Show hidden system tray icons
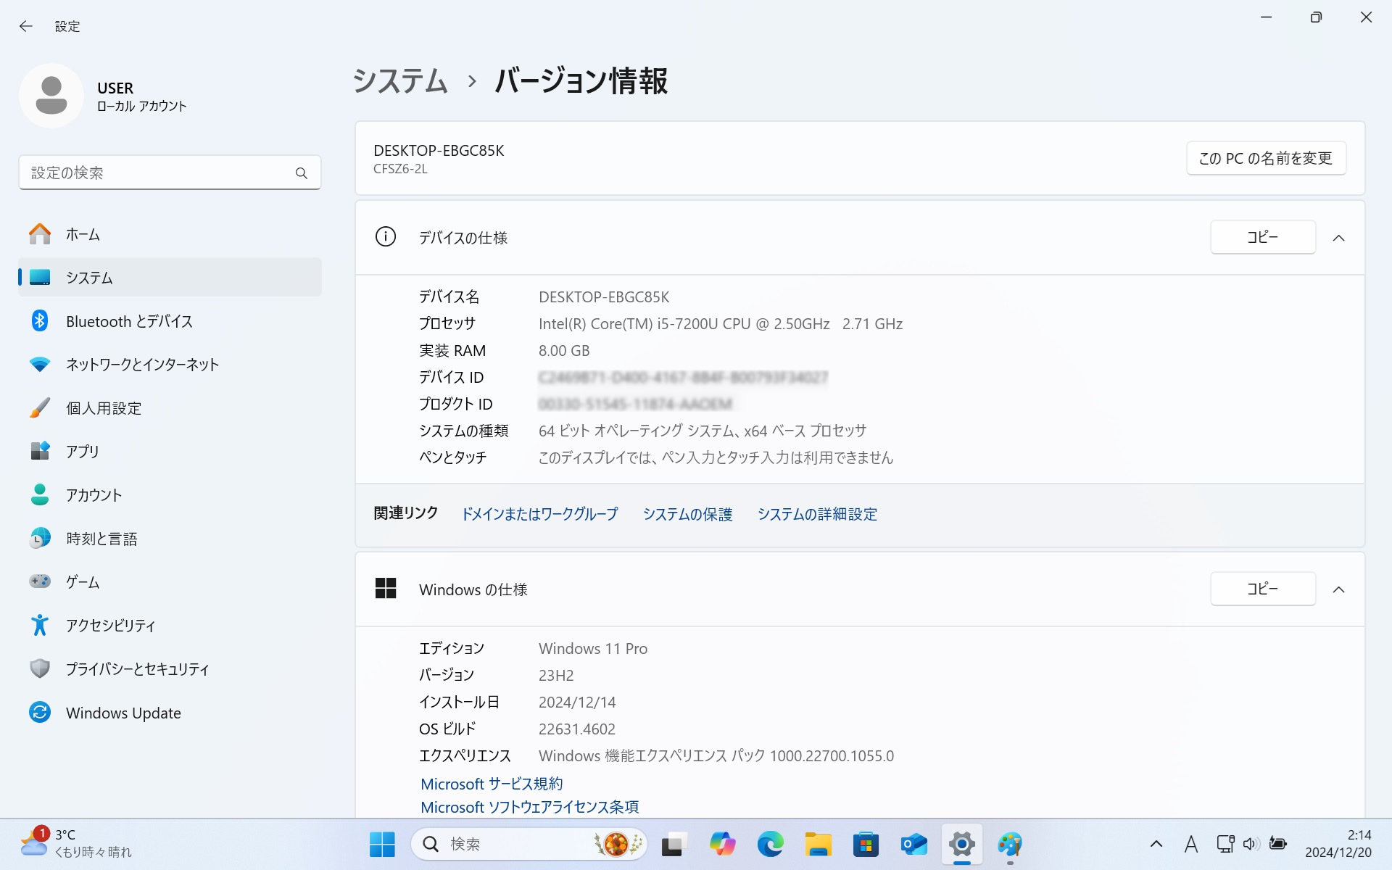1392x870 pixels. pyautogui.click(x=1156, y=844)
